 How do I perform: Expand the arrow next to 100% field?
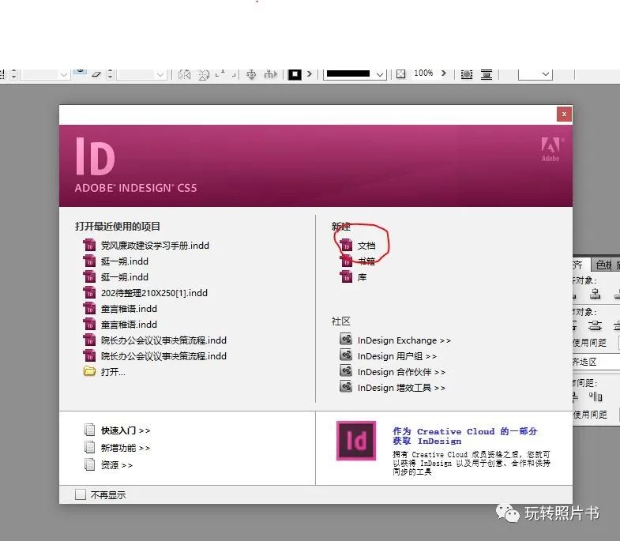coord(444,73)
